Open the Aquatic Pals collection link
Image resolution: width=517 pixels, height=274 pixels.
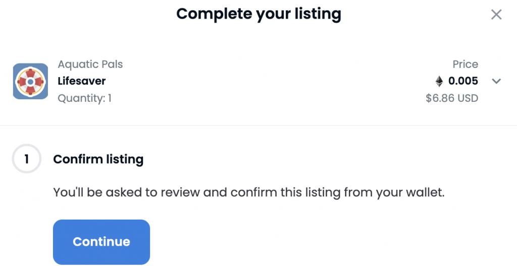coord(90,64)
